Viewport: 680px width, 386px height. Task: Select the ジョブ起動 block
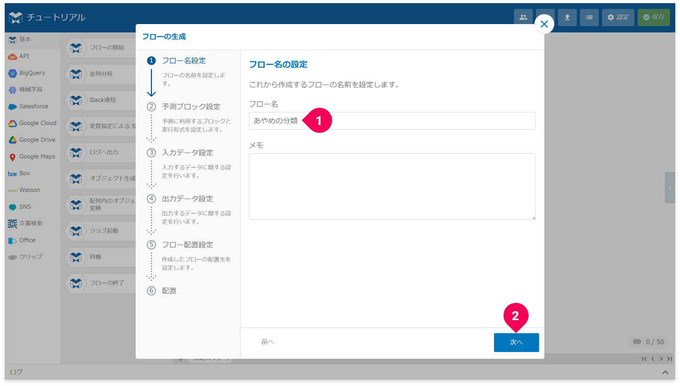point(101,231)
